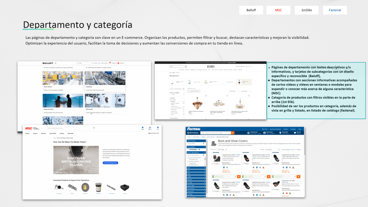Click the Sign In icon in MSC header
Viewport: 368px width, 207px height.
(150, 128)
